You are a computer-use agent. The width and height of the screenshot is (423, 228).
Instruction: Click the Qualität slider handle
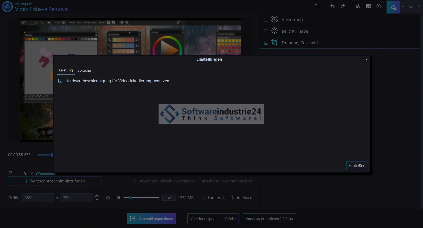pos(130,198)
